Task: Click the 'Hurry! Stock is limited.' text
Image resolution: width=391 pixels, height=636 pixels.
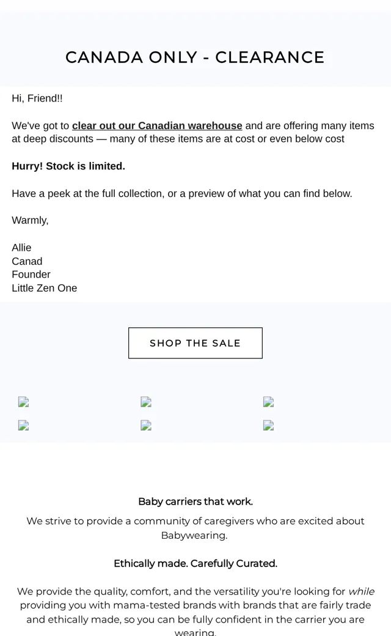Action: click(68, 166)
